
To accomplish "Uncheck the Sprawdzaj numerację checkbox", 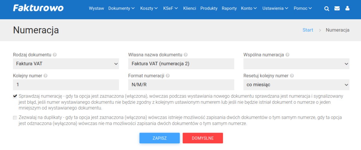I will pyautogui.click(x=15, y=96).
